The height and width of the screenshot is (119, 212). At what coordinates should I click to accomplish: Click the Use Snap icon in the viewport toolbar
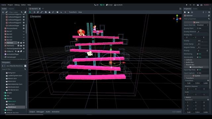click(x=61, y=12)
